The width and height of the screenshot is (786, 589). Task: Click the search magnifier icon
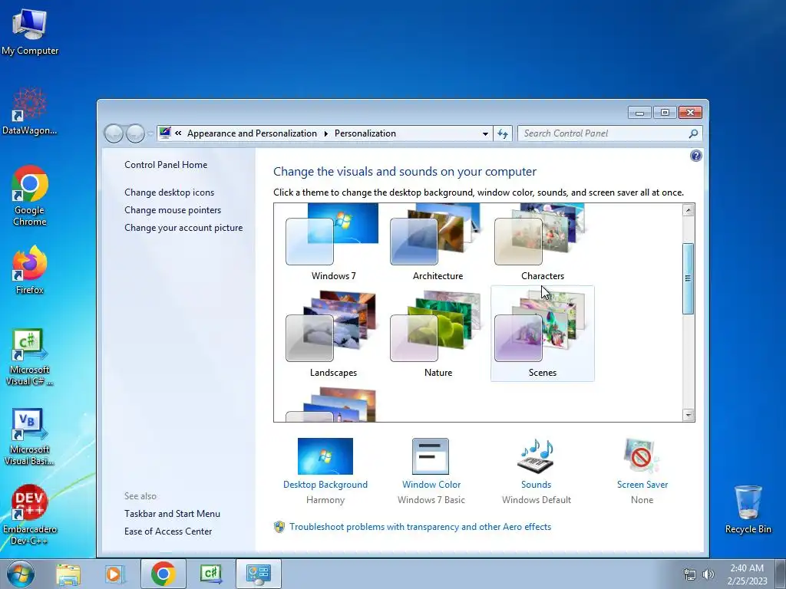693,133
